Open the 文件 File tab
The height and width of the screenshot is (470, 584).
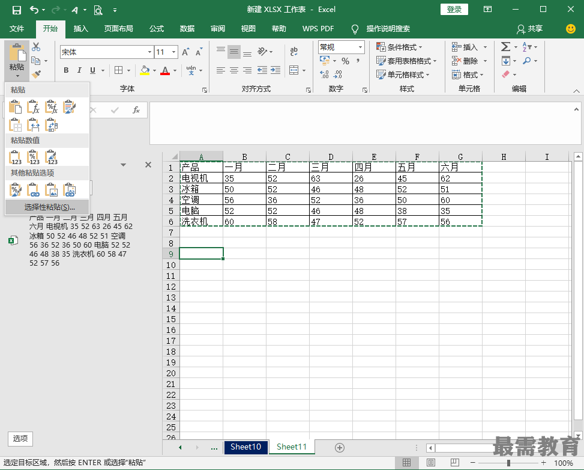[17, 29]
